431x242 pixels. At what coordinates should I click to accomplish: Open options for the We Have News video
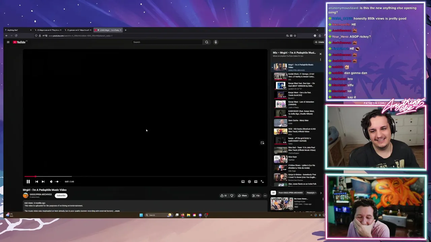[x=323, y=199]
